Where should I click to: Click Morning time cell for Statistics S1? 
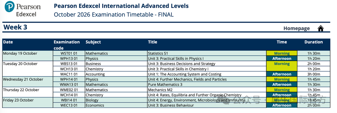click(x=282, y=53)
